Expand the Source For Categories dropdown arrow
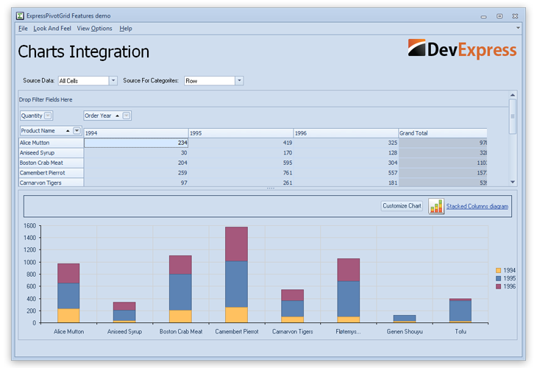The image size is (537, 368). 239,81
